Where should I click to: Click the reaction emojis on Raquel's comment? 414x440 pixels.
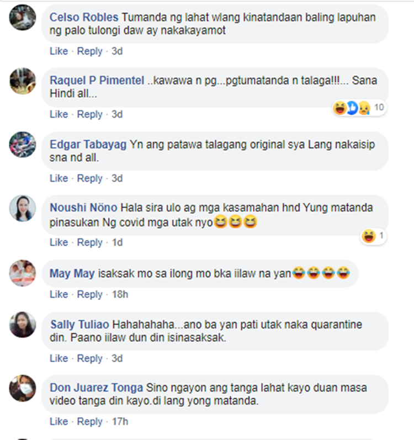[352, 108]
